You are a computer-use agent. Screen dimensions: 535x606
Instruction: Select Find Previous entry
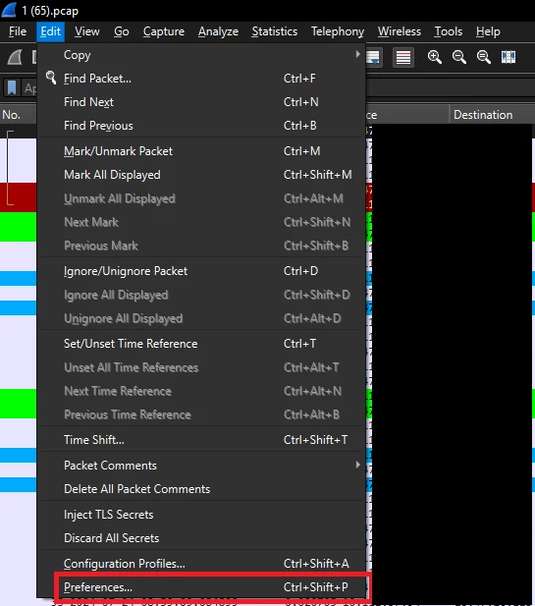click(x=201, y=126)
